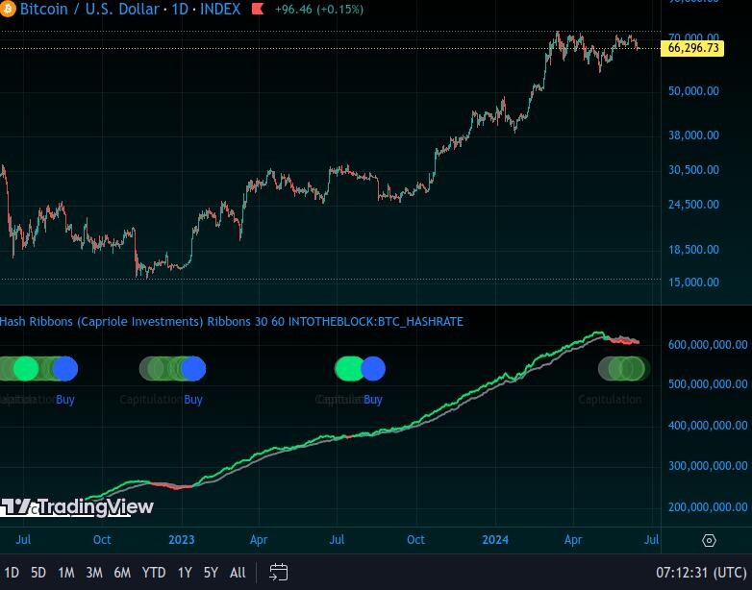Click the 18,500.00 price axis label
Viewport: 752px width, 590px height.
click(x=693, y=249)
